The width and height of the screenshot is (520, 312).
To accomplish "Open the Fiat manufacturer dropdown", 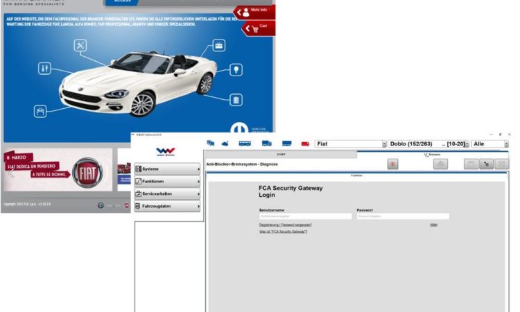I will (x=351, y=144).
